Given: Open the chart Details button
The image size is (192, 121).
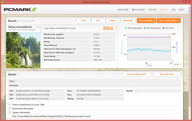Looking at the screenshot, I should point(176,64).
